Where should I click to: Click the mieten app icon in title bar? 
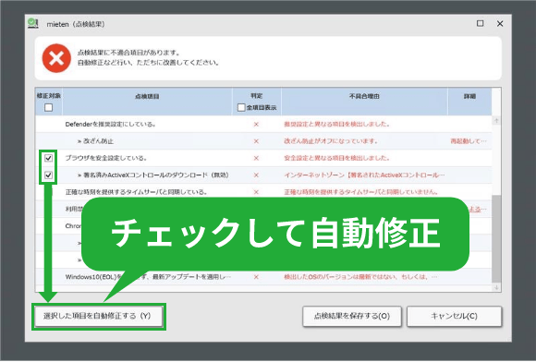33,23
